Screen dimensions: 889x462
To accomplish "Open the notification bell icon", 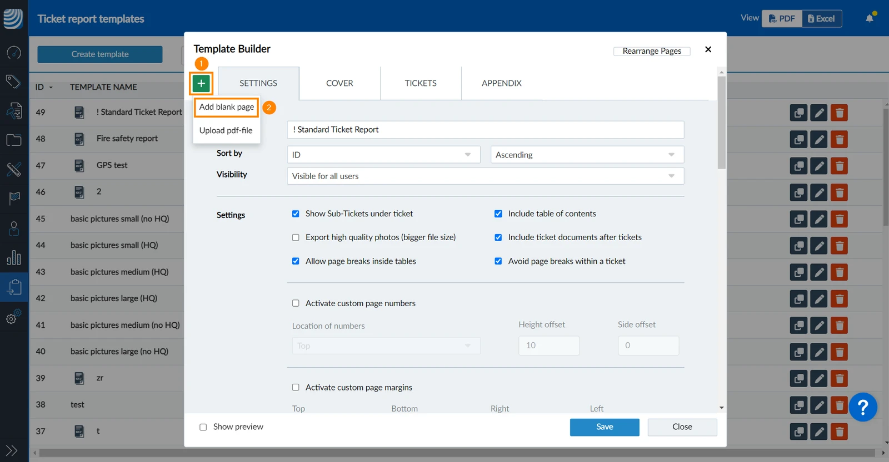I will coord(870,18).
